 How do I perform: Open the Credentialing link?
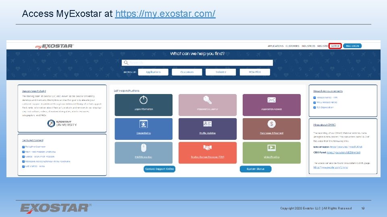[144, 133]
